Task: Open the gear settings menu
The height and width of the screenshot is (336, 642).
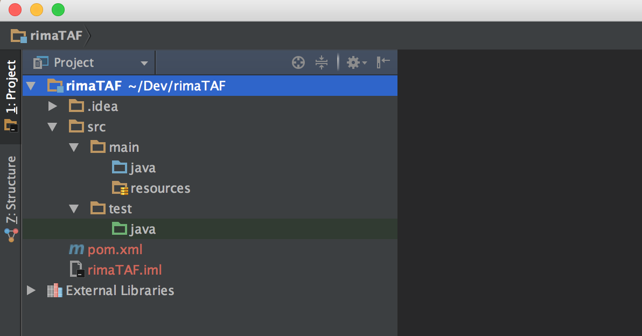Action: pyautogui.click(x=355, y=63)
